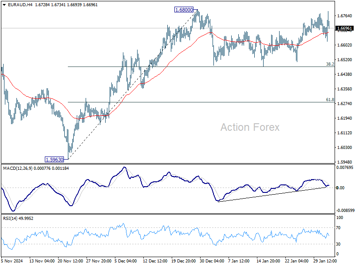Viewport: 355px width, 266px height.
Task: Open the EURAUD,H4 chart dropdown arrow
Action: click(x=4, y=5)
